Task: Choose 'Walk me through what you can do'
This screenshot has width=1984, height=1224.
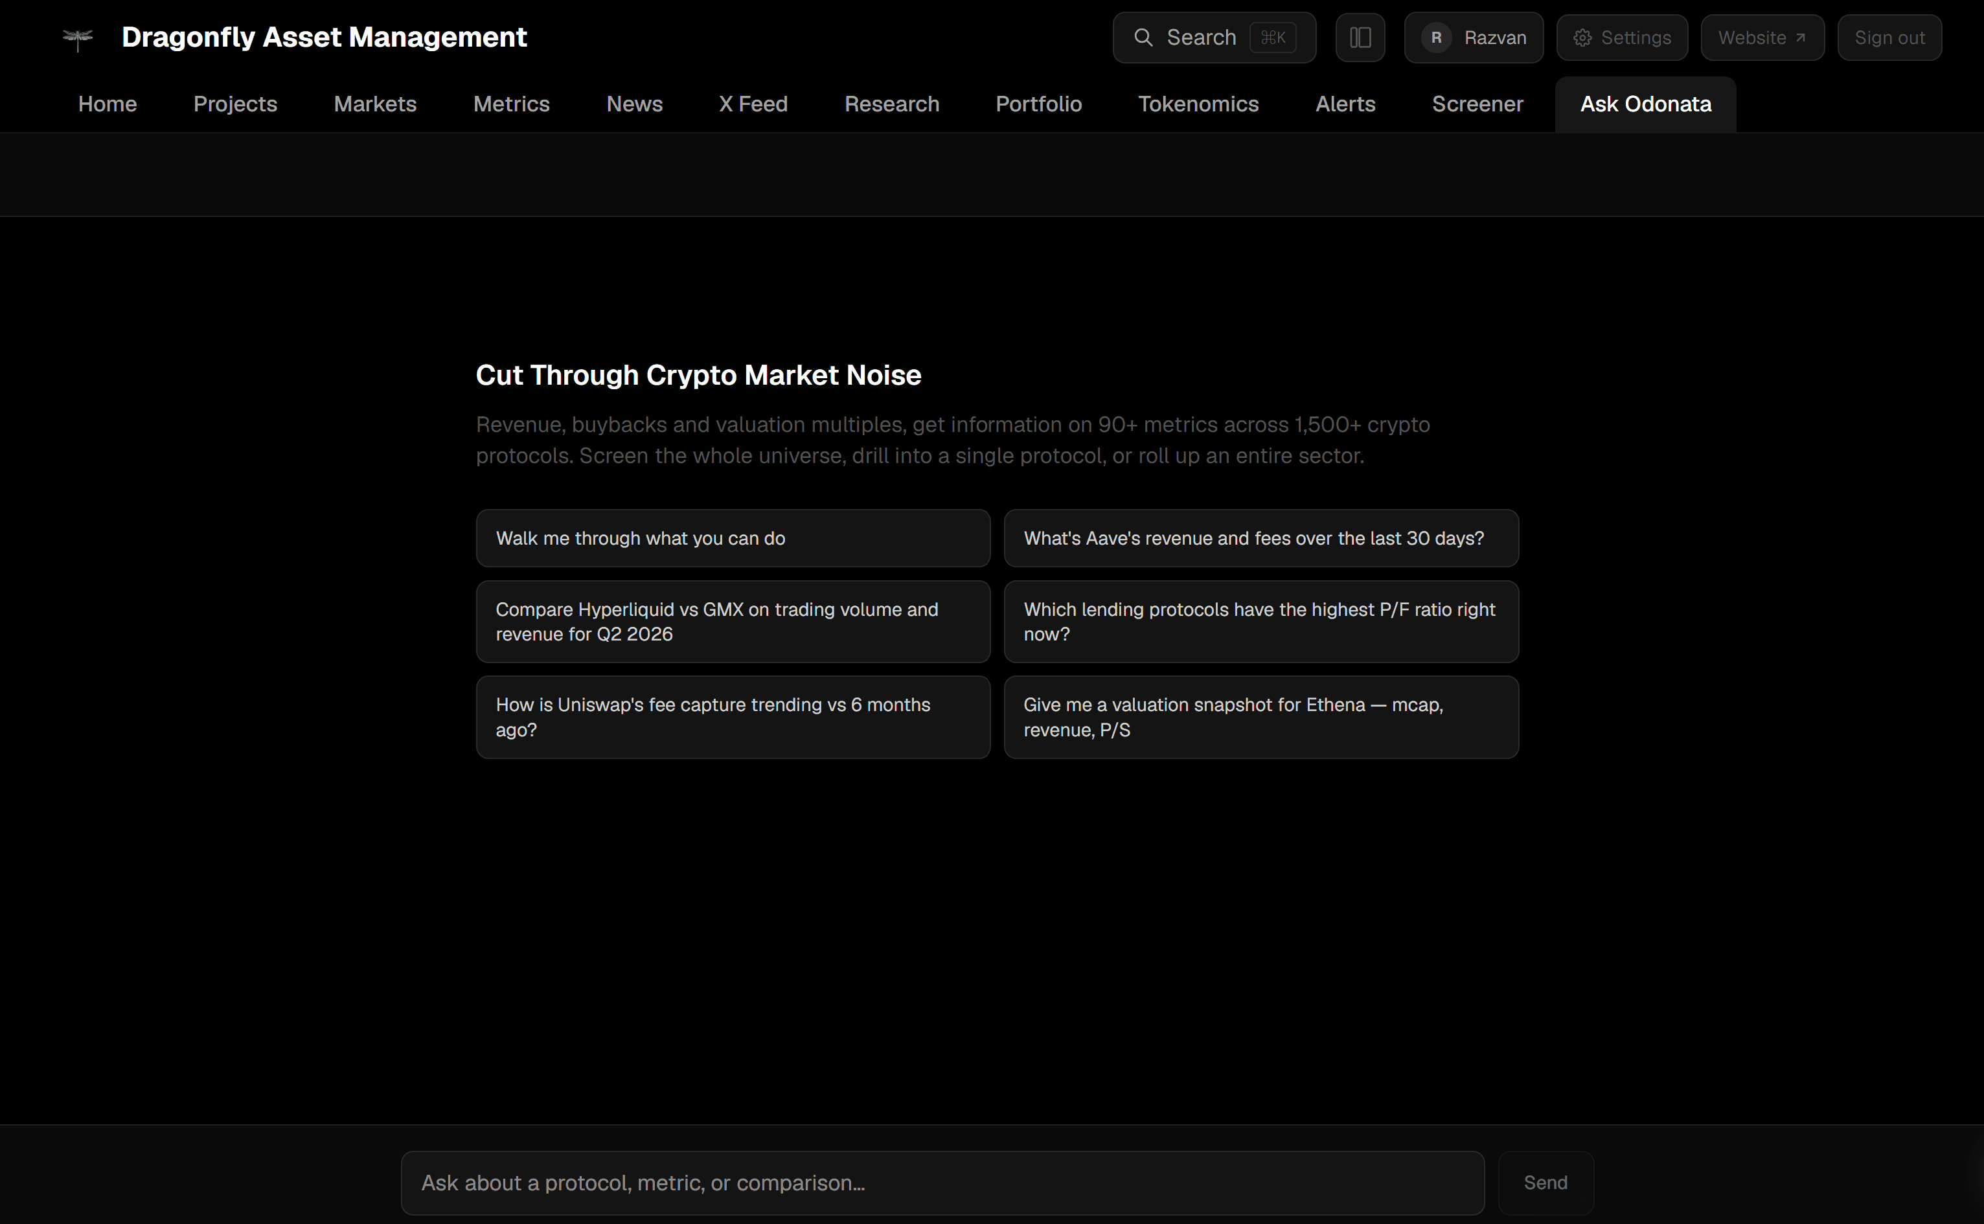Action: 733,538
